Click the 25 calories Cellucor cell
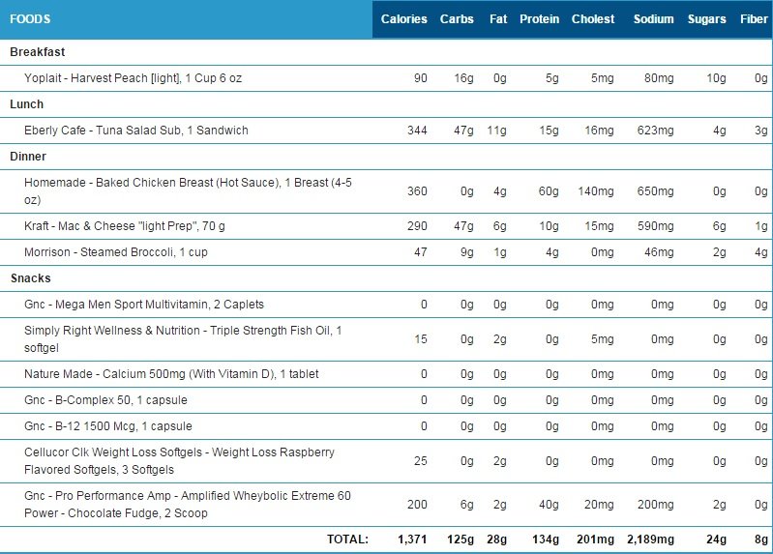 coord(421,461)
